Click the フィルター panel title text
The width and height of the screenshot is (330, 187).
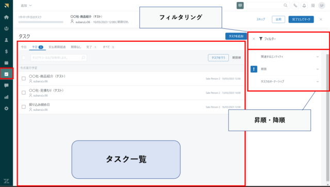(270, 39)
